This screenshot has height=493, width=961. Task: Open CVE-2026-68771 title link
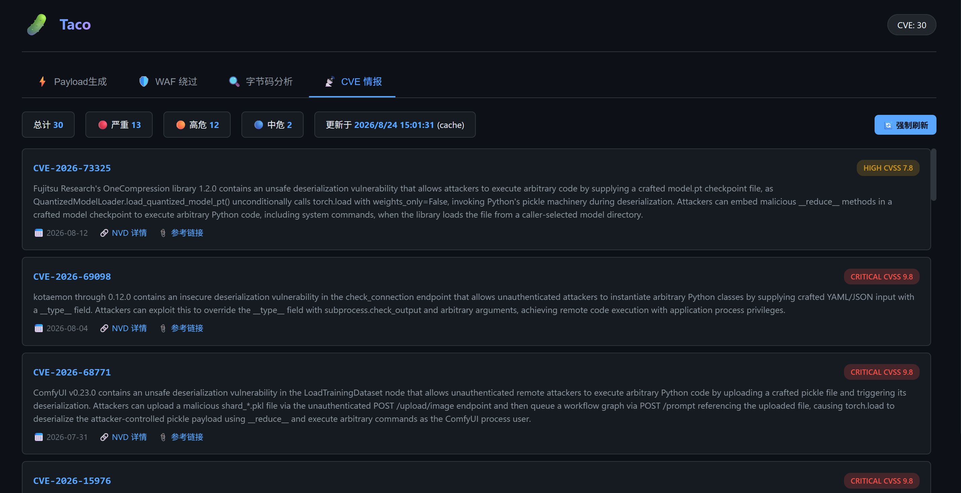click(72, 372)
